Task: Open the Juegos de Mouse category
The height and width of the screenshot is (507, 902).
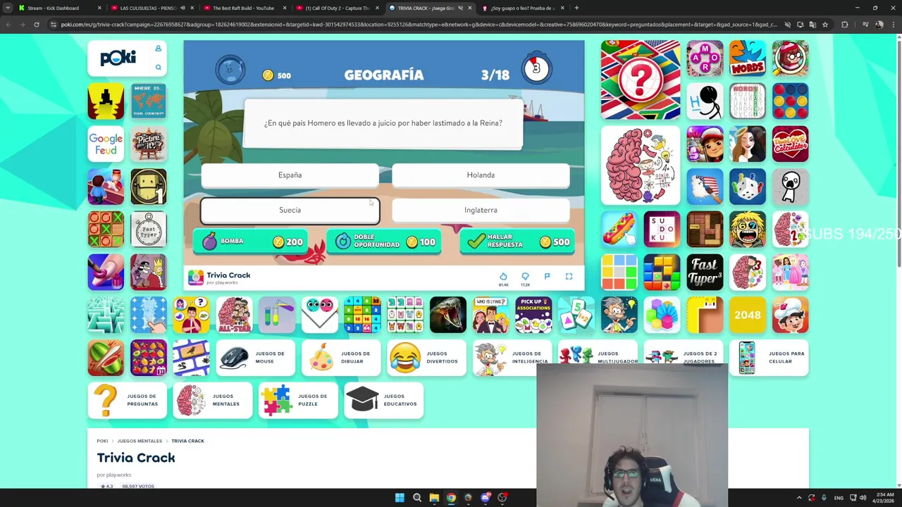Action: (255, 358)
